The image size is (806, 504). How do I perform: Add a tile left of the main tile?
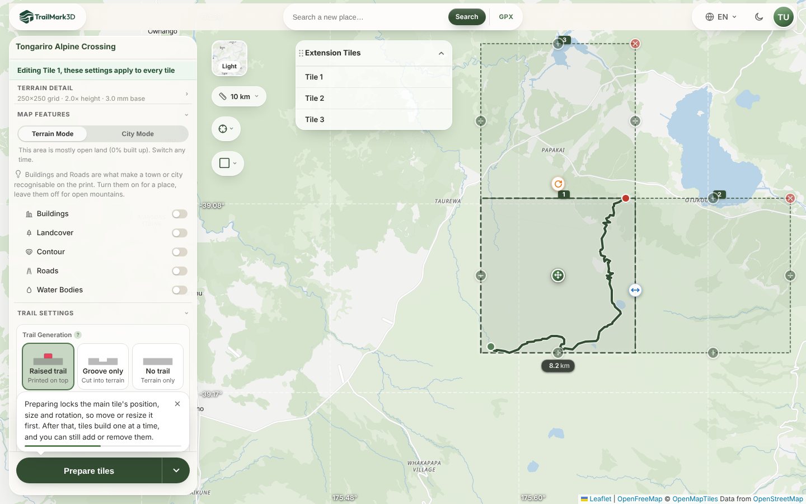coord(481,276)
